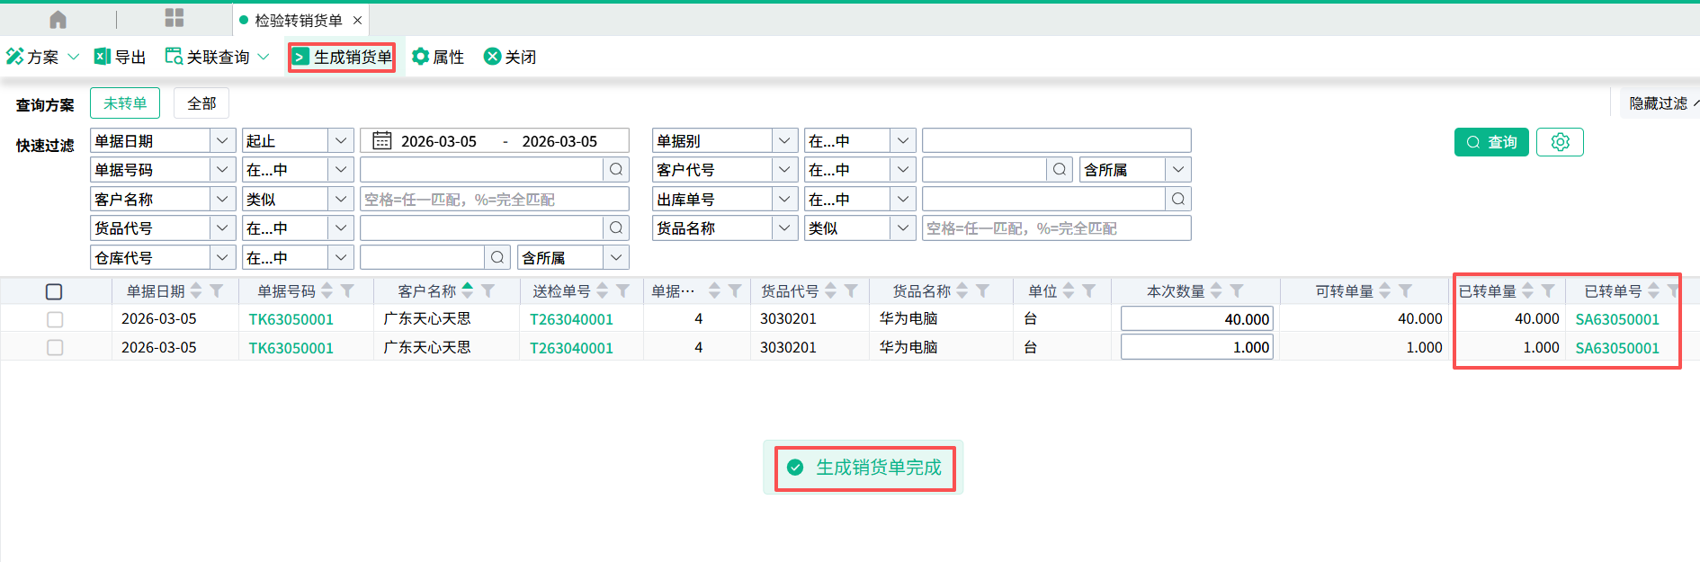1700x562 pixels.
Task: Check the second row checkbox
Action: (x=55, y=348)
